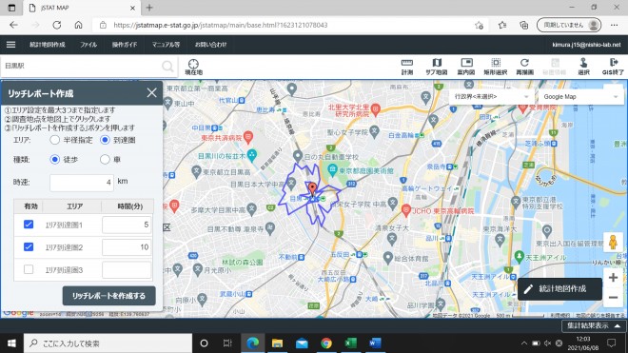Click the red survey point pin on map

(312, 188)
